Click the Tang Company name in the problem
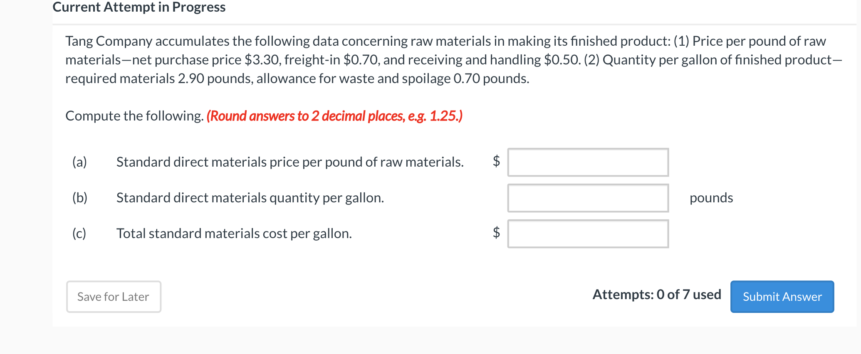Screen dimensions: 861x354 point(109,41)
